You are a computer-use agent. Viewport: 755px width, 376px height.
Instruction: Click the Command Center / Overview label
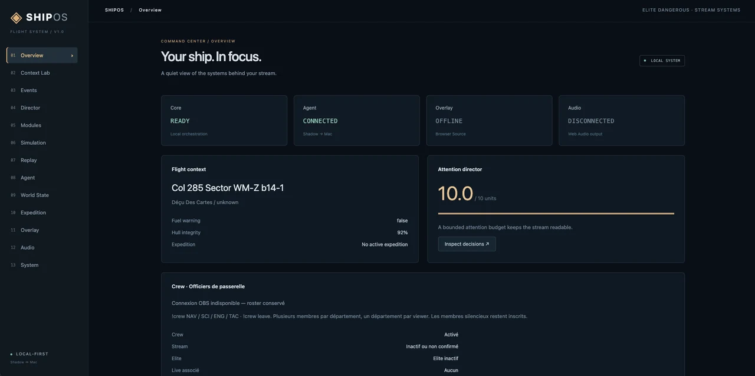point(198,41)
